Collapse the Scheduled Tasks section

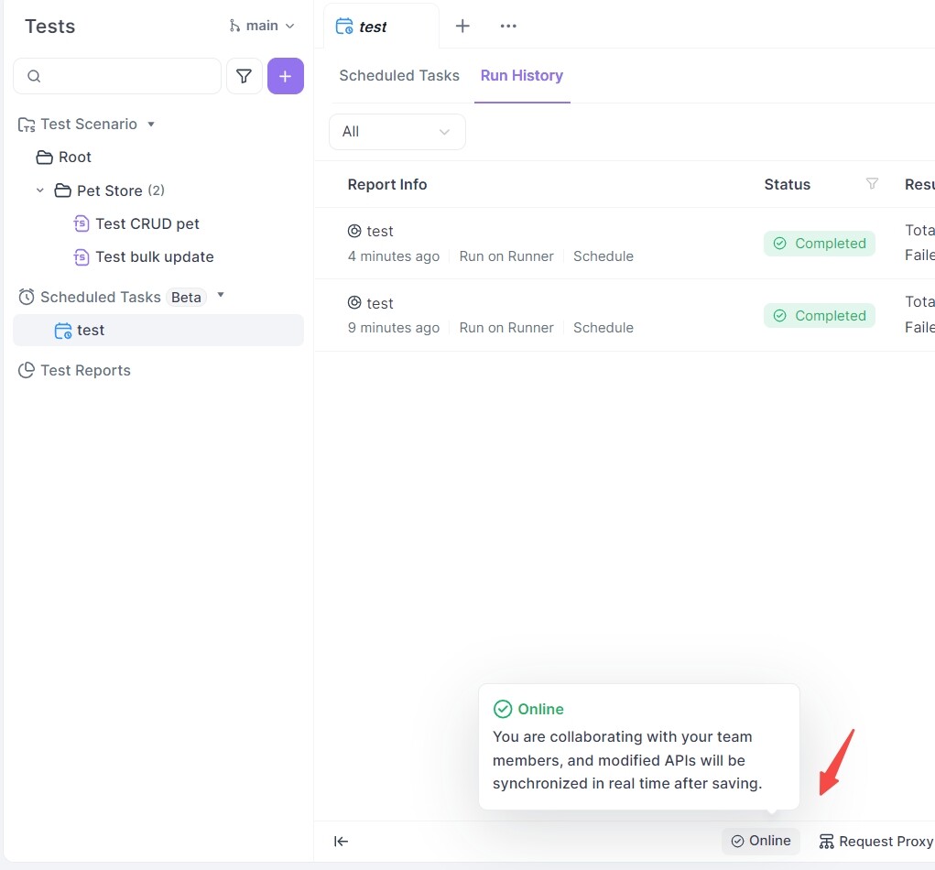tap(221, 296)
